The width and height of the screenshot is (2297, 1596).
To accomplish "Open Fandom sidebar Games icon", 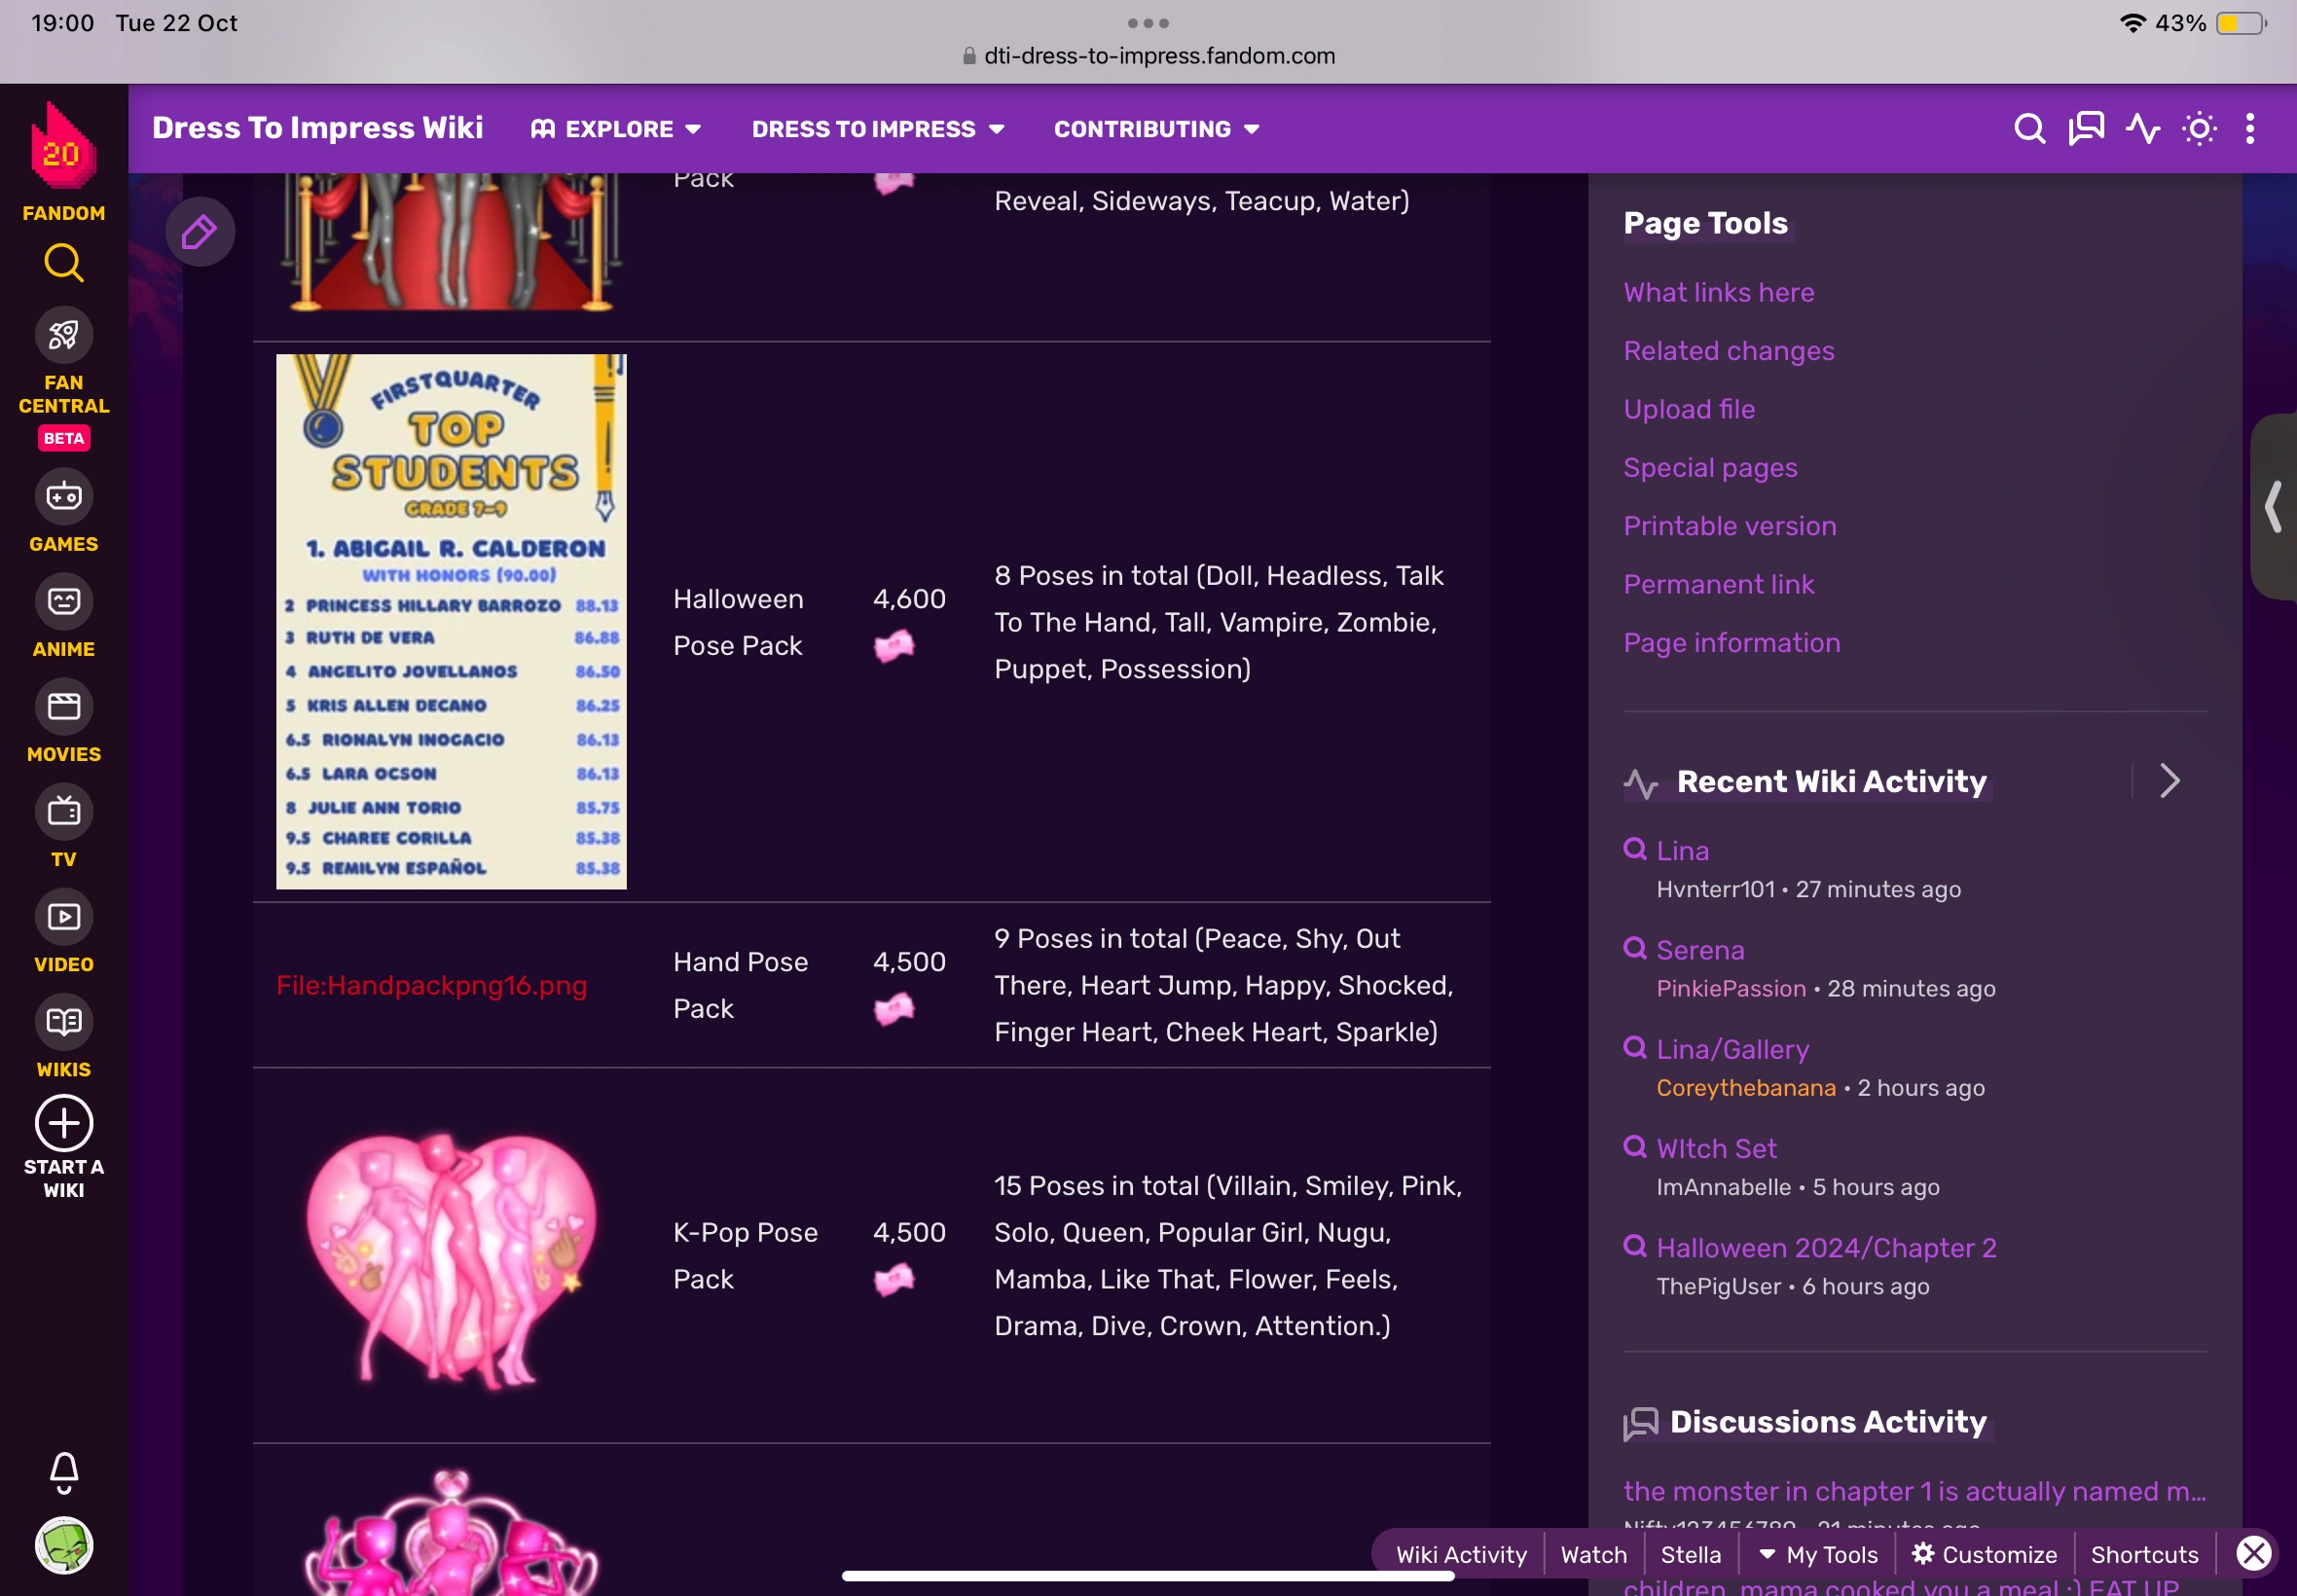I will [64, 496].
